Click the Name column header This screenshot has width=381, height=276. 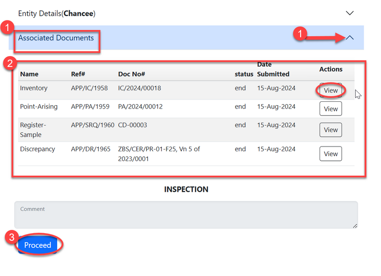click(29, 74)
